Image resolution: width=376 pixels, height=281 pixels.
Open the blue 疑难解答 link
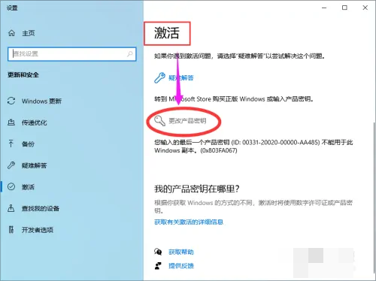click(181, 78)
